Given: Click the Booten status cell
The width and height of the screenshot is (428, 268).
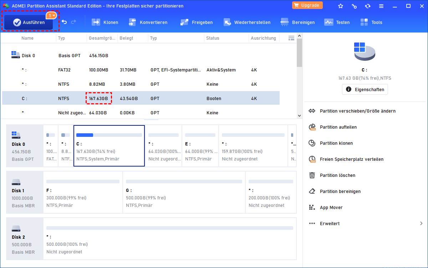Looking at the screenshot, I should 214,98.
